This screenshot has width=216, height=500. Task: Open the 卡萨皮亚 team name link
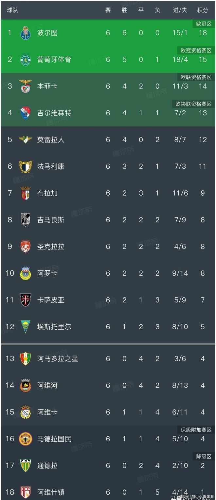(x=51, y=300)
